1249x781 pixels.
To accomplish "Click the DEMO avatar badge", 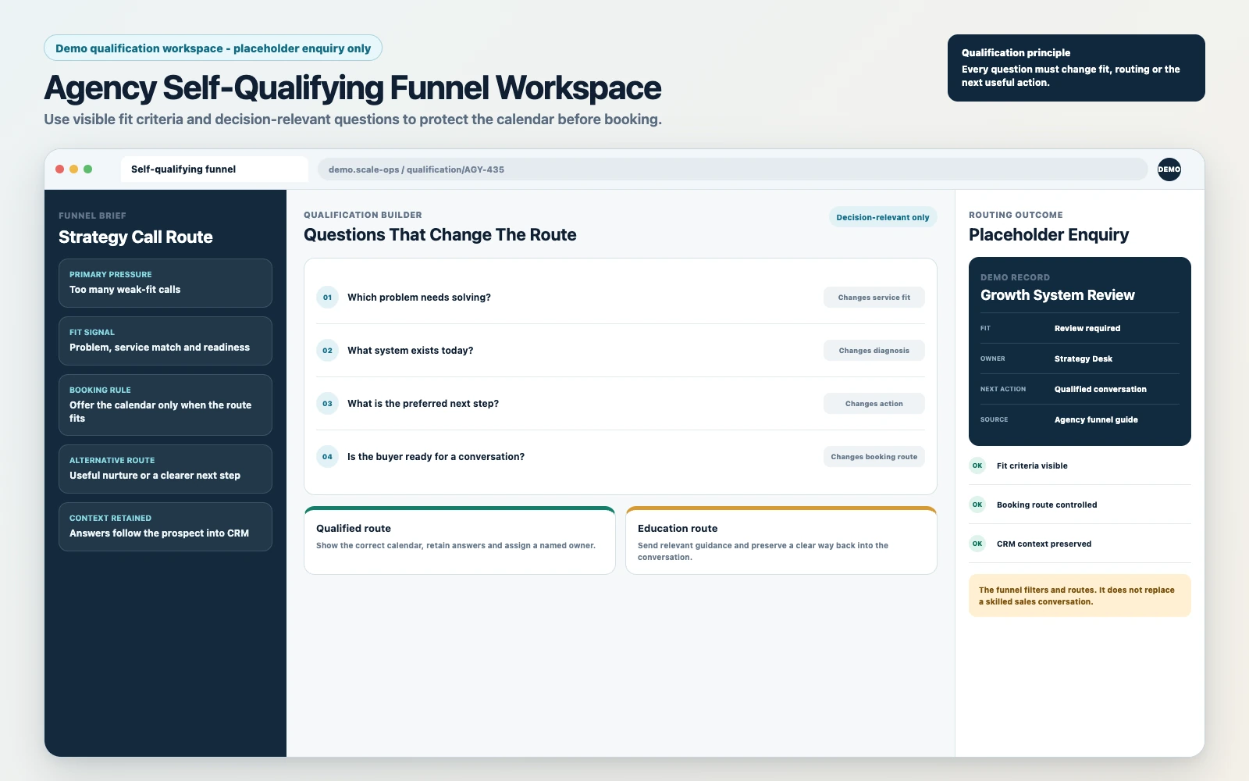I will tap(1169, 169).
